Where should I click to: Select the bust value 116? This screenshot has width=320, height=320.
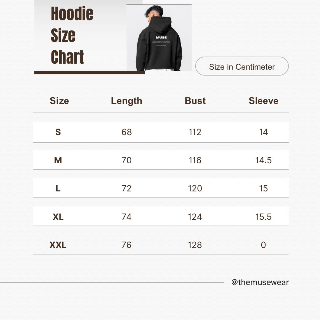pyautogui.click(x=195, y=160)
